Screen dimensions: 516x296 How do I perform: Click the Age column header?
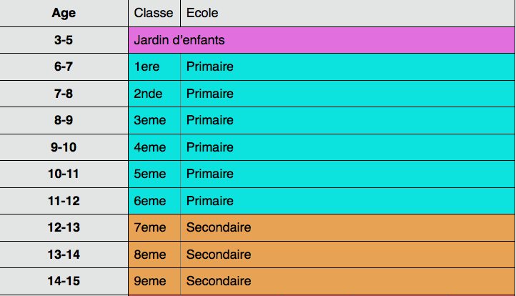pyautogui.click(x=64, y=14)
